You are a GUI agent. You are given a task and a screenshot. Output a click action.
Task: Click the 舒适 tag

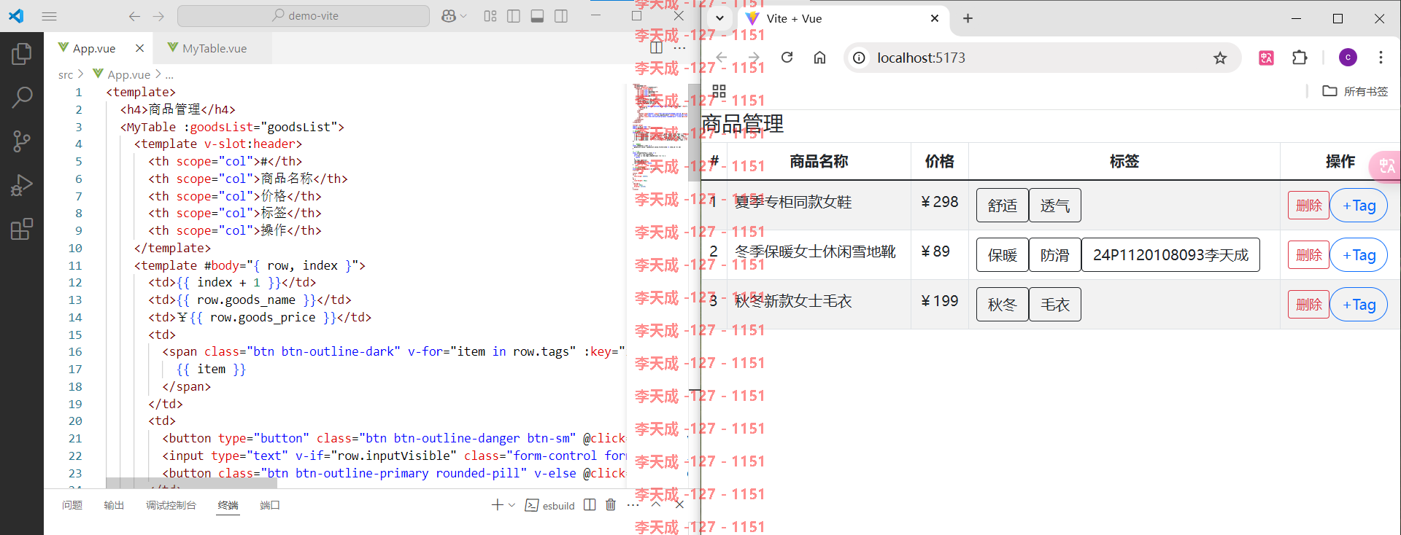pos(1003,206)
